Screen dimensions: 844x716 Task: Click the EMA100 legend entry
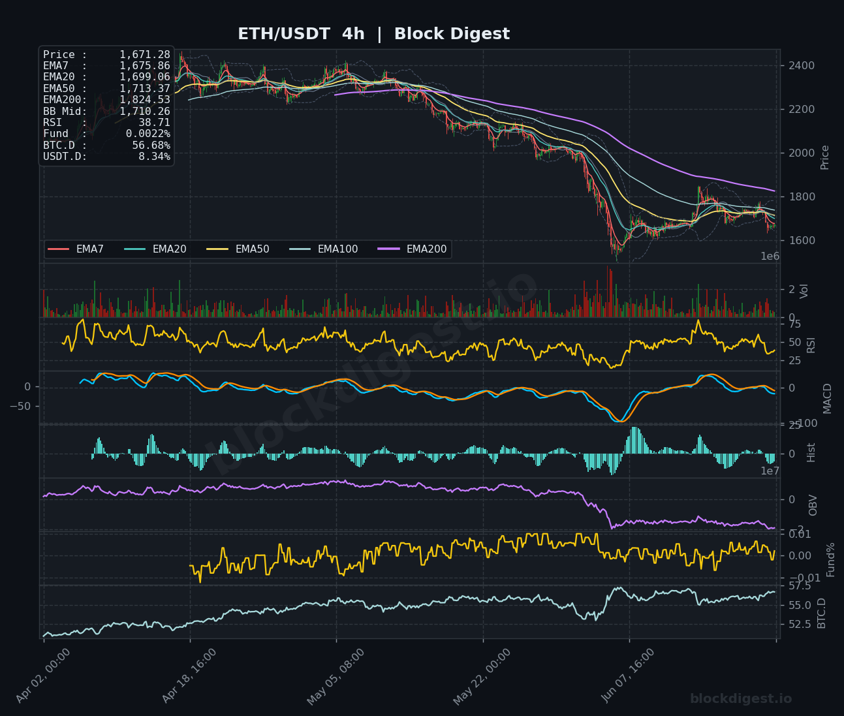tap(324, 249)
